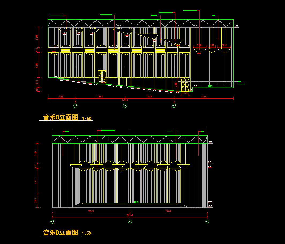Image resolution: width=285 pixels, height=244 pixels.
Task: Click the green stage label in D elevation
Action: pyautogui.click(x=136, y=202)
